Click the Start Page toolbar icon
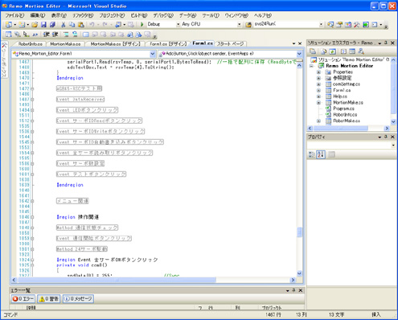Screen dimensions: 398x320 [x=366, y=25]
